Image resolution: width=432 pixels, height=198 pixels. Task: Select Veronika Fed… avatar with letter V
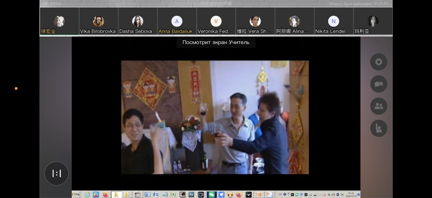pos(216,21)
